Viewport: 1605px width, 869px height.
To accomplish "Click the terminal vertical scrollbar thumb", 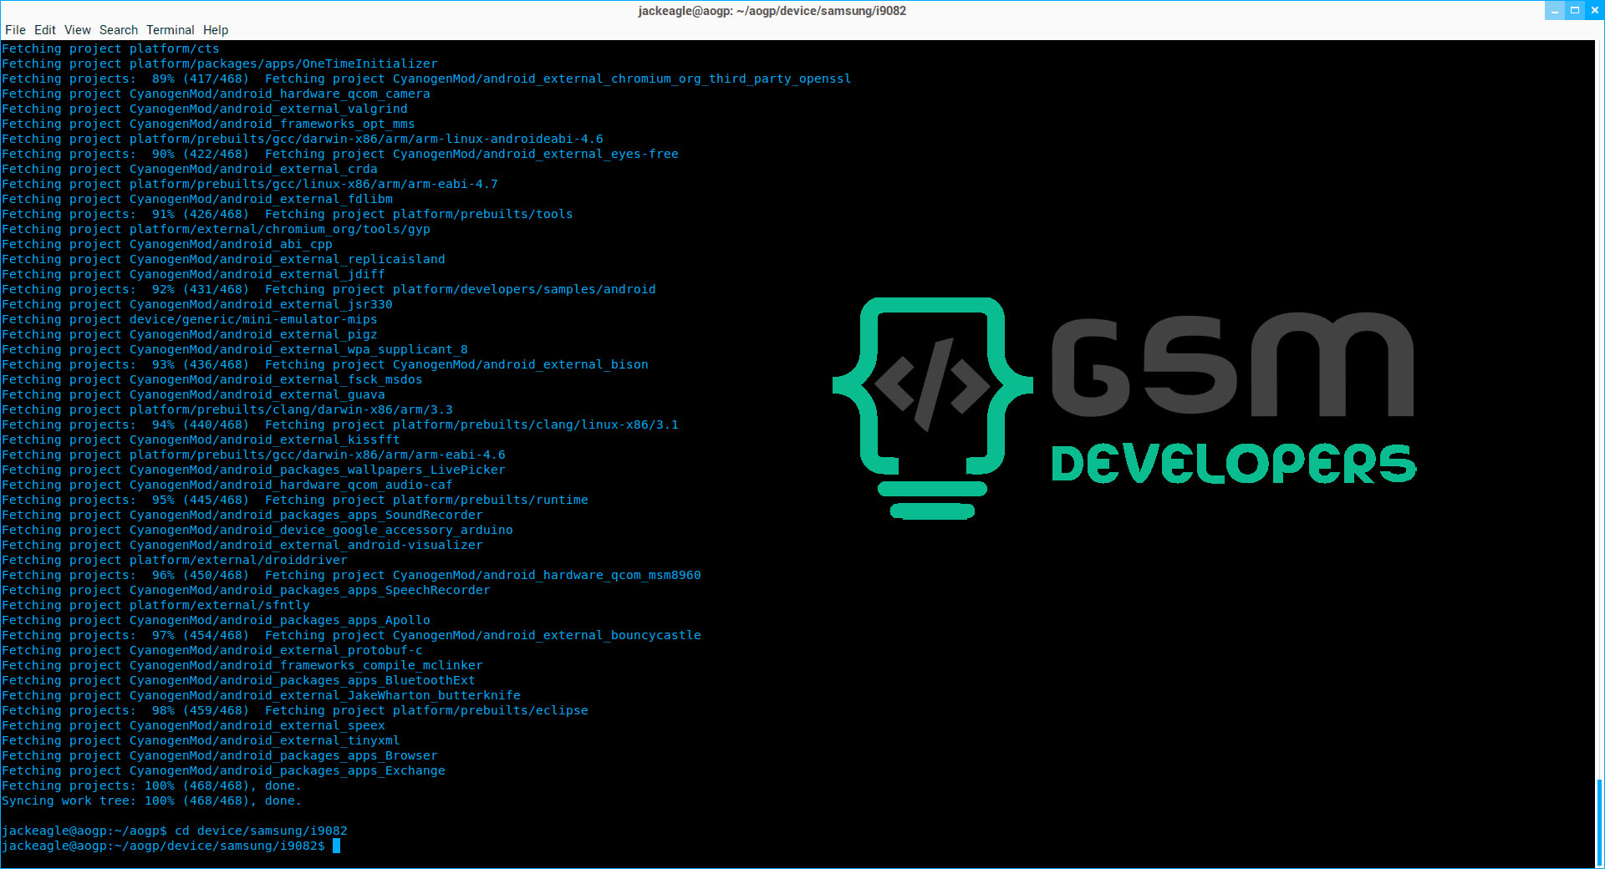I will (1599, 823).
